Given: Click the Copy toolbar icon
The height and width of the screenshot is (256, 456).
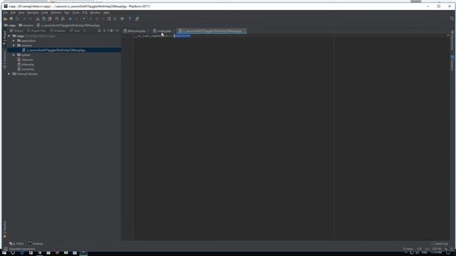Looking at the screenshot, I should (x=43, y=19).
